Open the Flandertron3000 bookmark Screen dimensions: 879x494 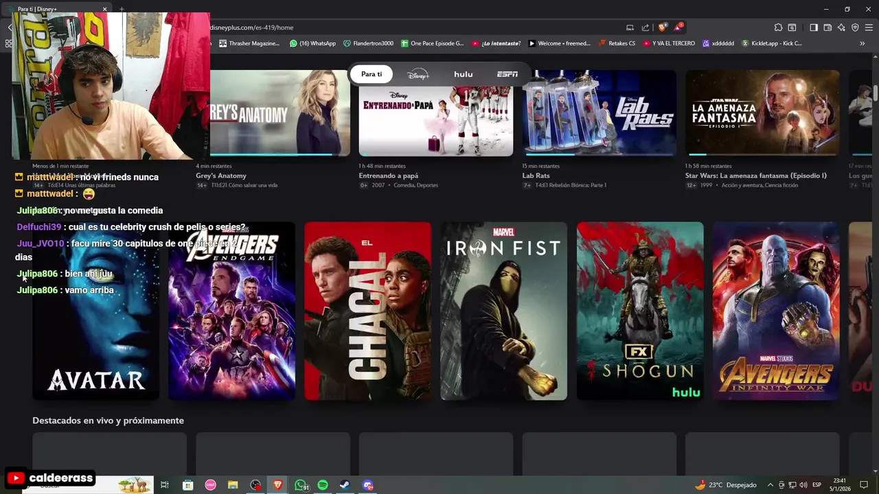click(x=368, y=43)
